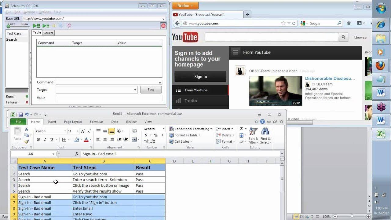Open Sort & Filter funnel in Excel

253,135
